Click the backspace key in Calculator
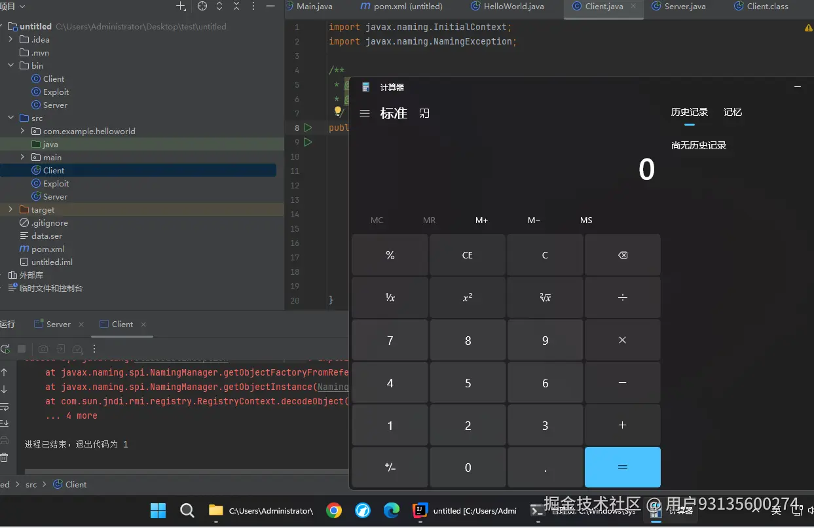Screen dimensions: 814x528 (x=623, y=255)
